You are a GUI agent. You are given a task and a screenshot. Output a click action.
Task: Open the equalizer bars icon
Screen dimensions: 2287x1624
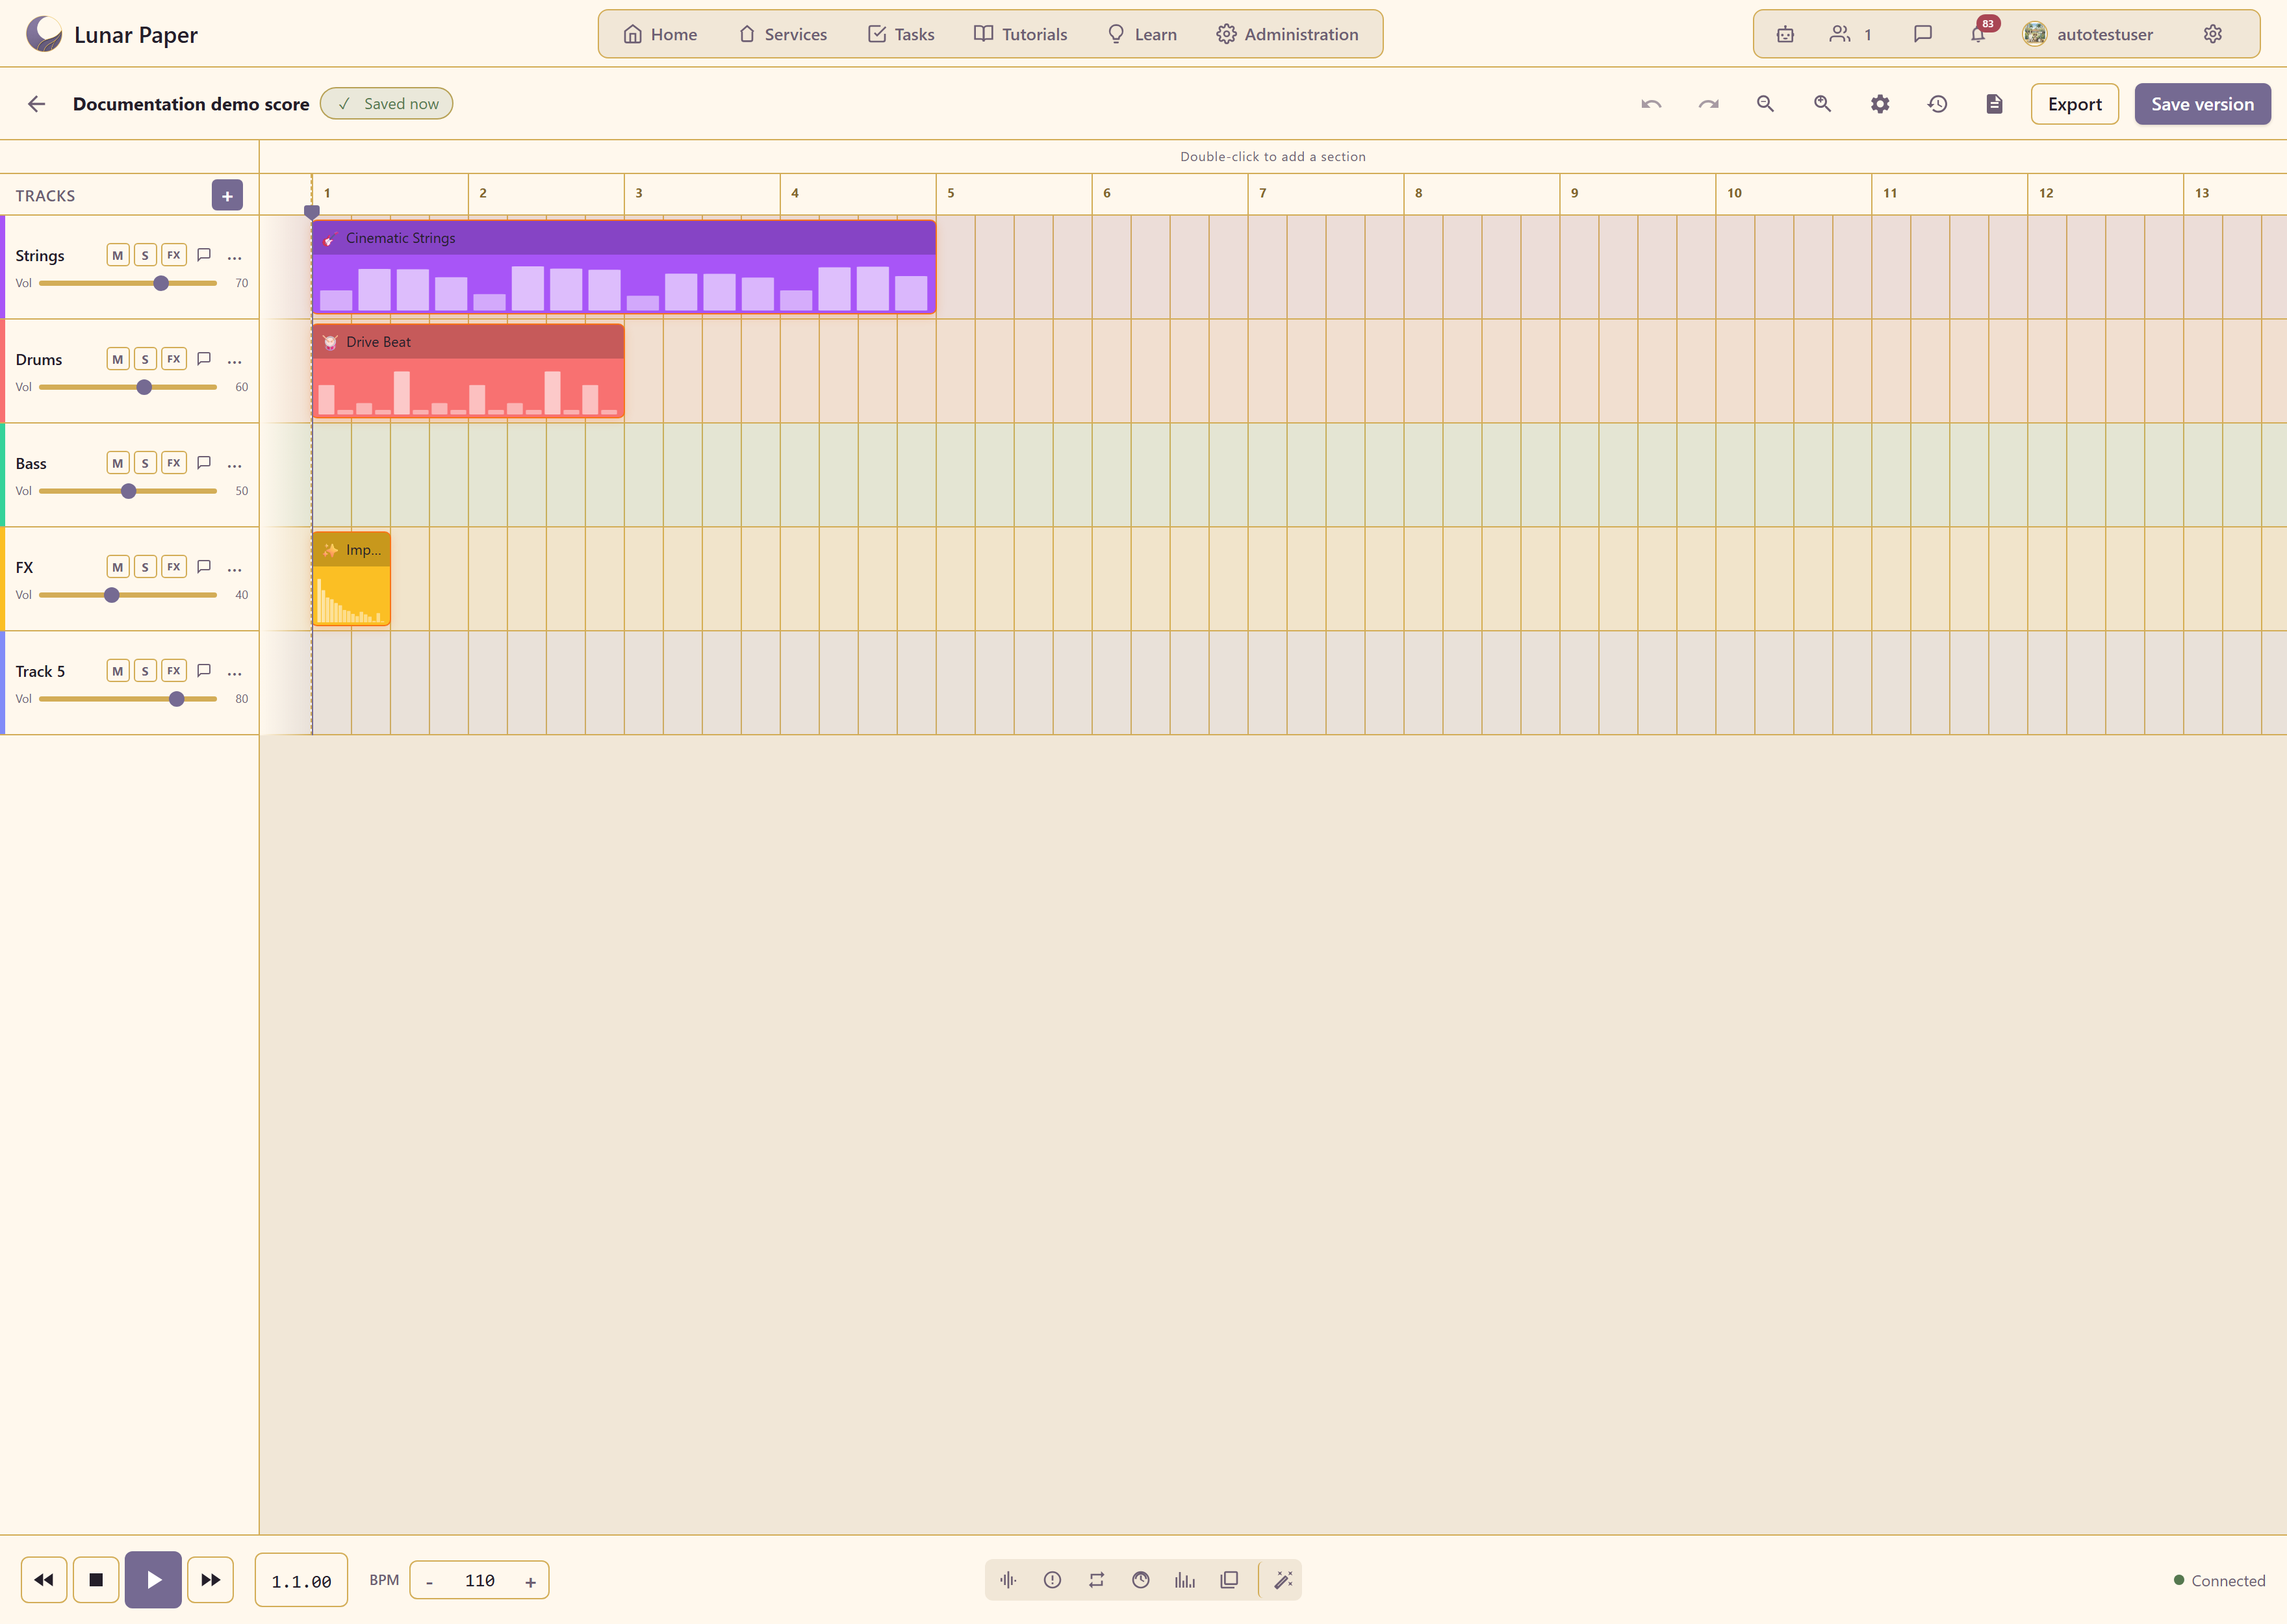[x=1185, y=1580]
